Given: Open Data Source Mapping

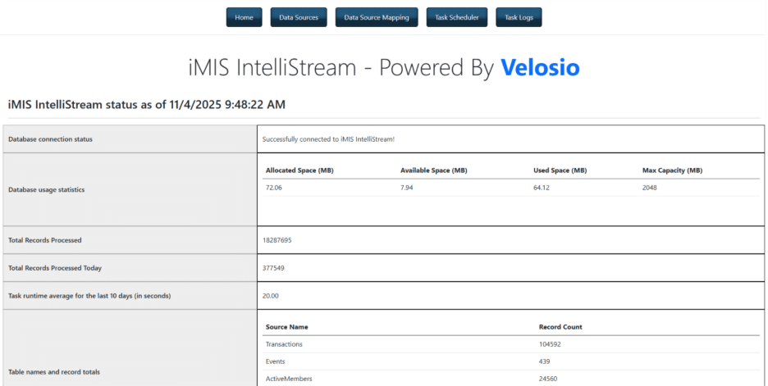Looking at the screenshot, I should (x=377, y=17).
